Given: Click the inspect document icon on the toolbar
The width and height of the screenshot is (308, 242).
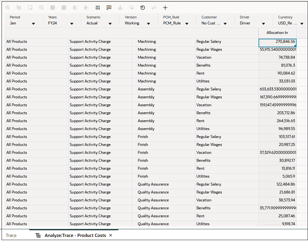Looking at the screenshot, I should (30, 8).
